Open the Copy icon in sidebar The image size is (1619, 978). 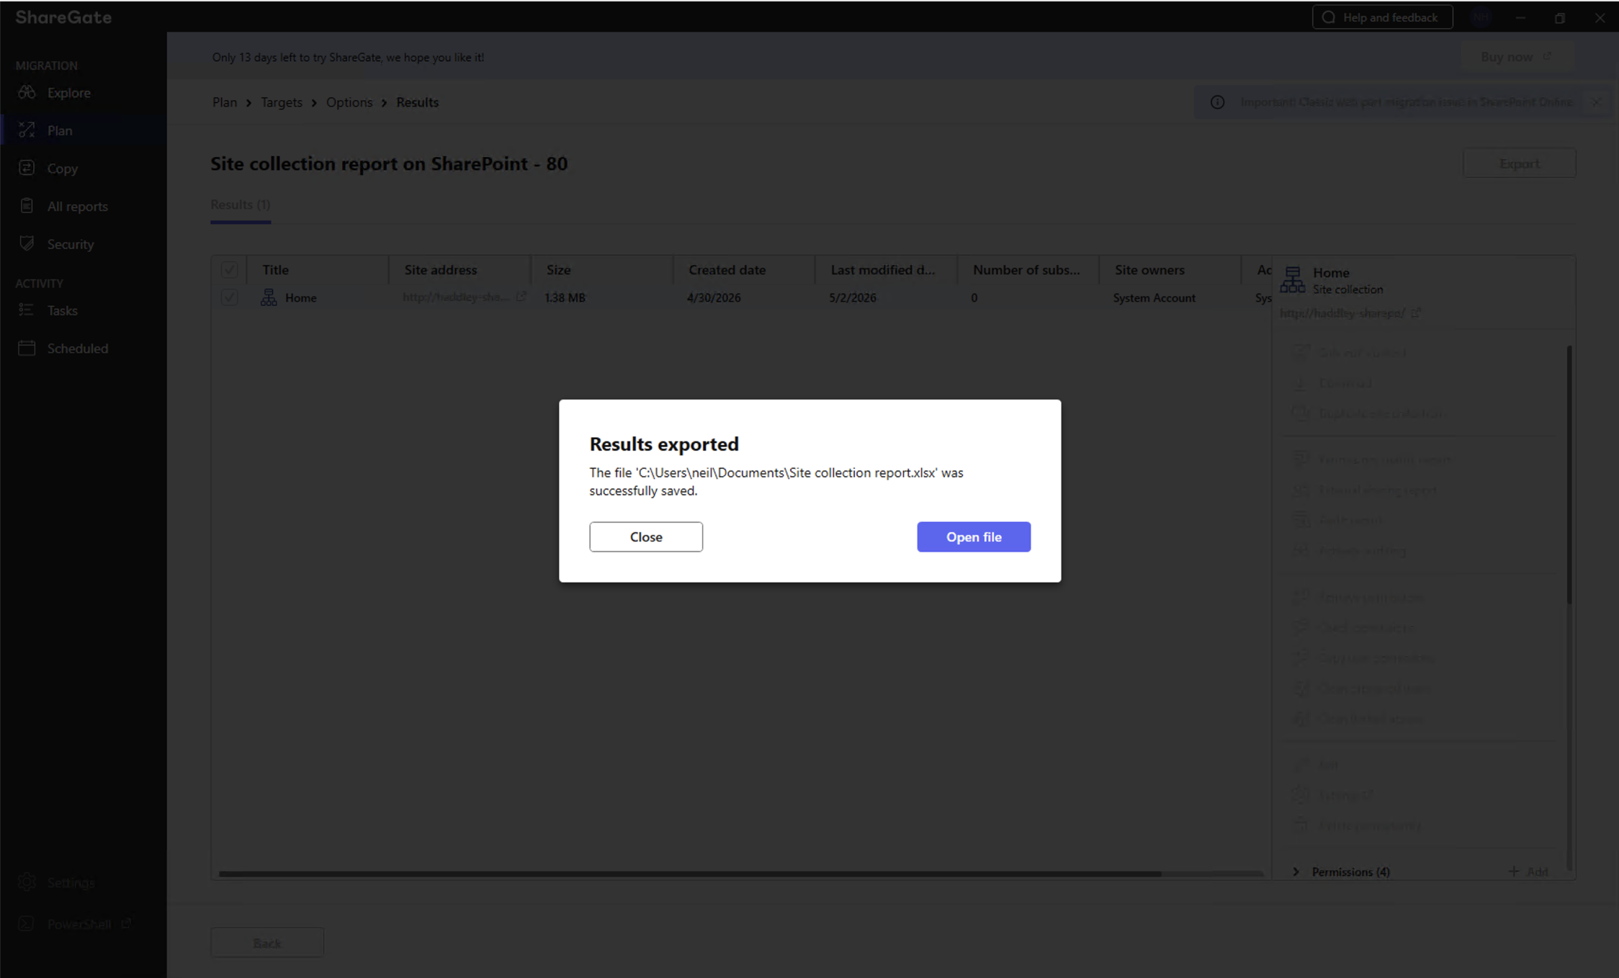click(27, 168)
